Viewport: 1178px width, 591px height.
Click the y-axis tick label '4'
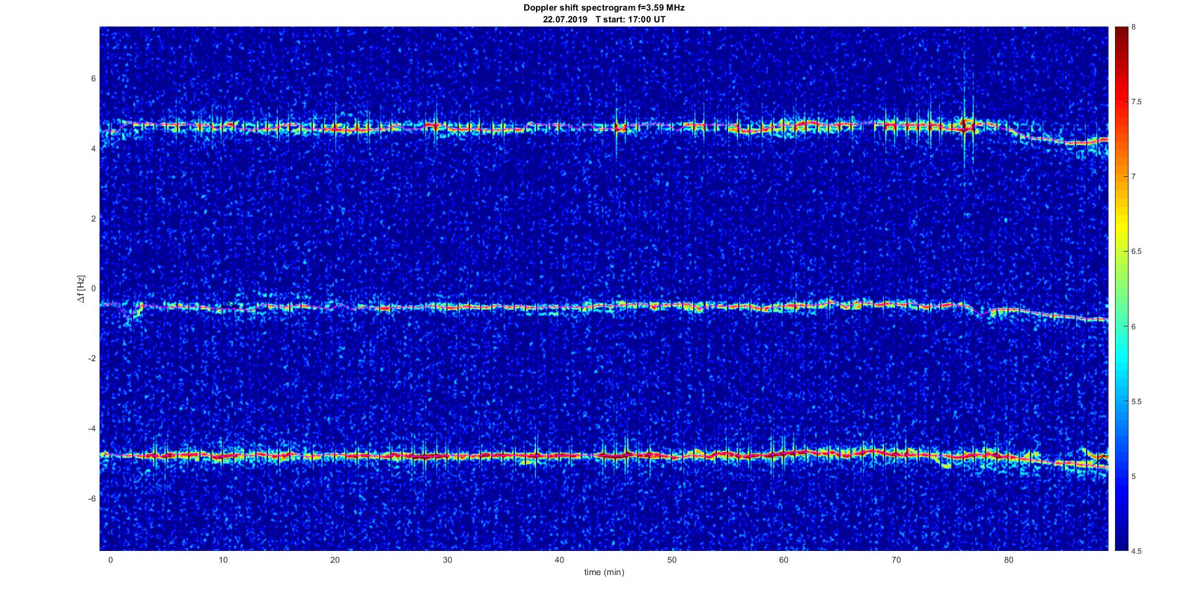click(93, 149)
